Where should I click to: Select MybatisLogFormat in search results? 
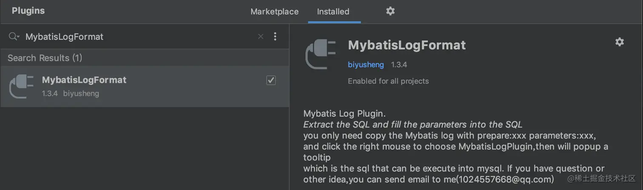(x=145, y=87)
